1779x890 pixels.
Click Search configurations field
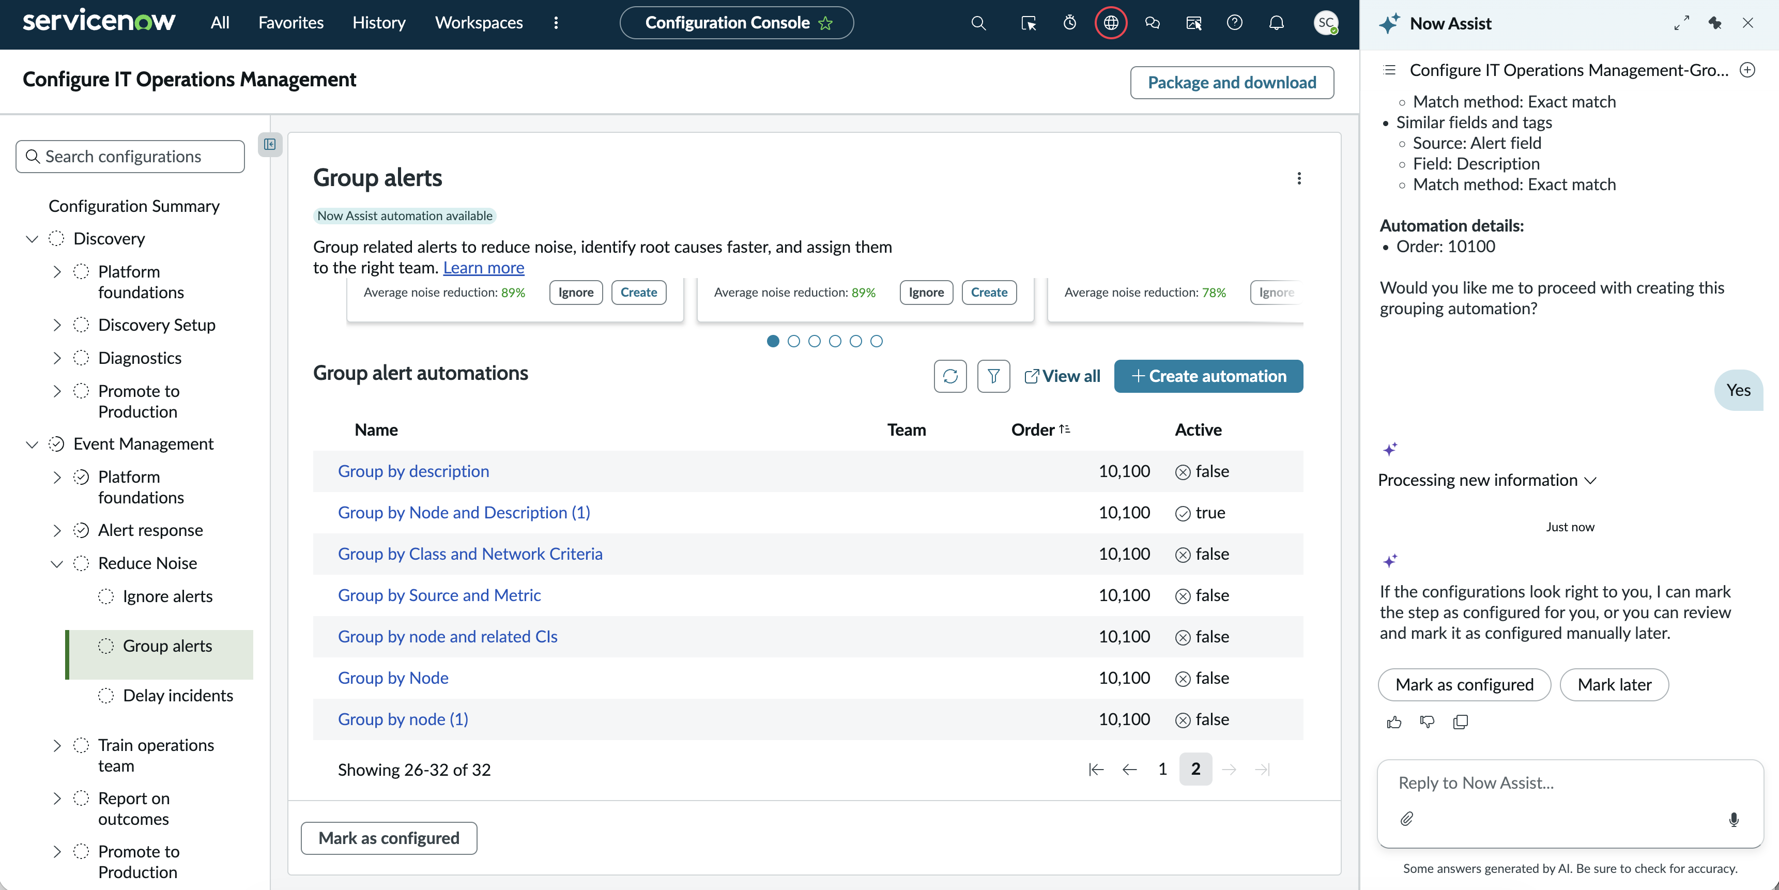(130, 157)
